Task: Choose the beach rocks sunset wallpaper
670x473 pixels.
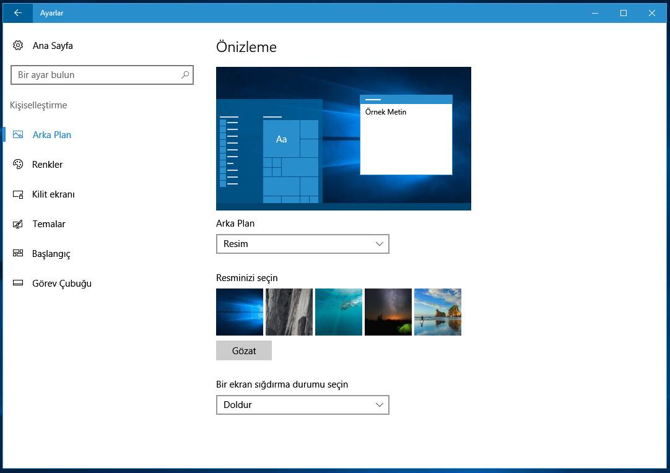Action: [x=438, y=312]
